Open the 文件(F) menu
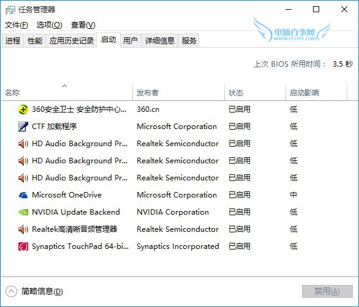Image resolution: width=359 pixels, height=307 pixels. pos(17,24)
